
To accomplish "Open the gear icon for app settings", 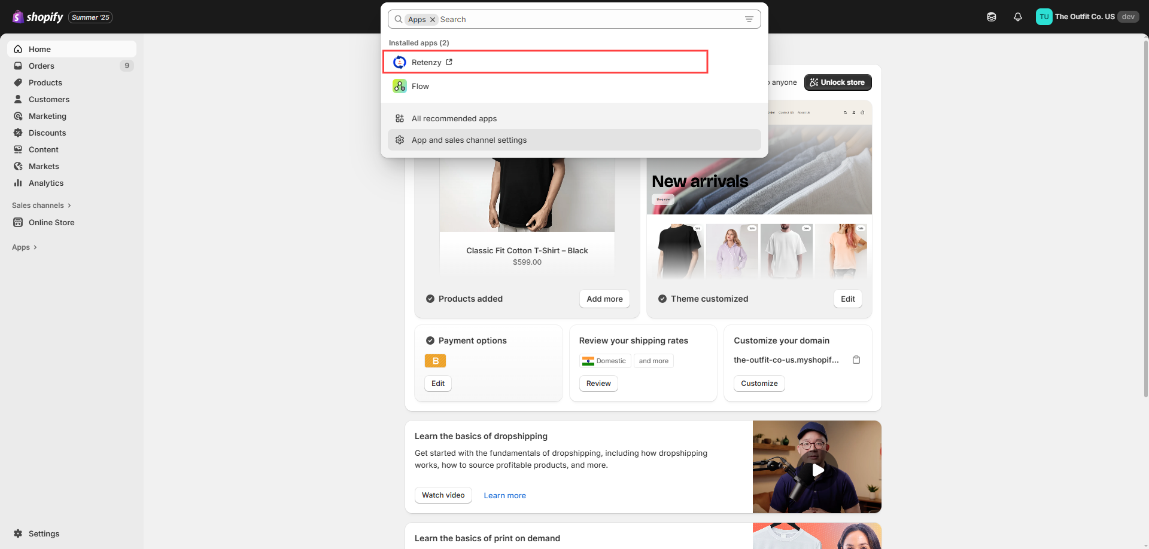I will pyautogui.click(x=400, y=140).
